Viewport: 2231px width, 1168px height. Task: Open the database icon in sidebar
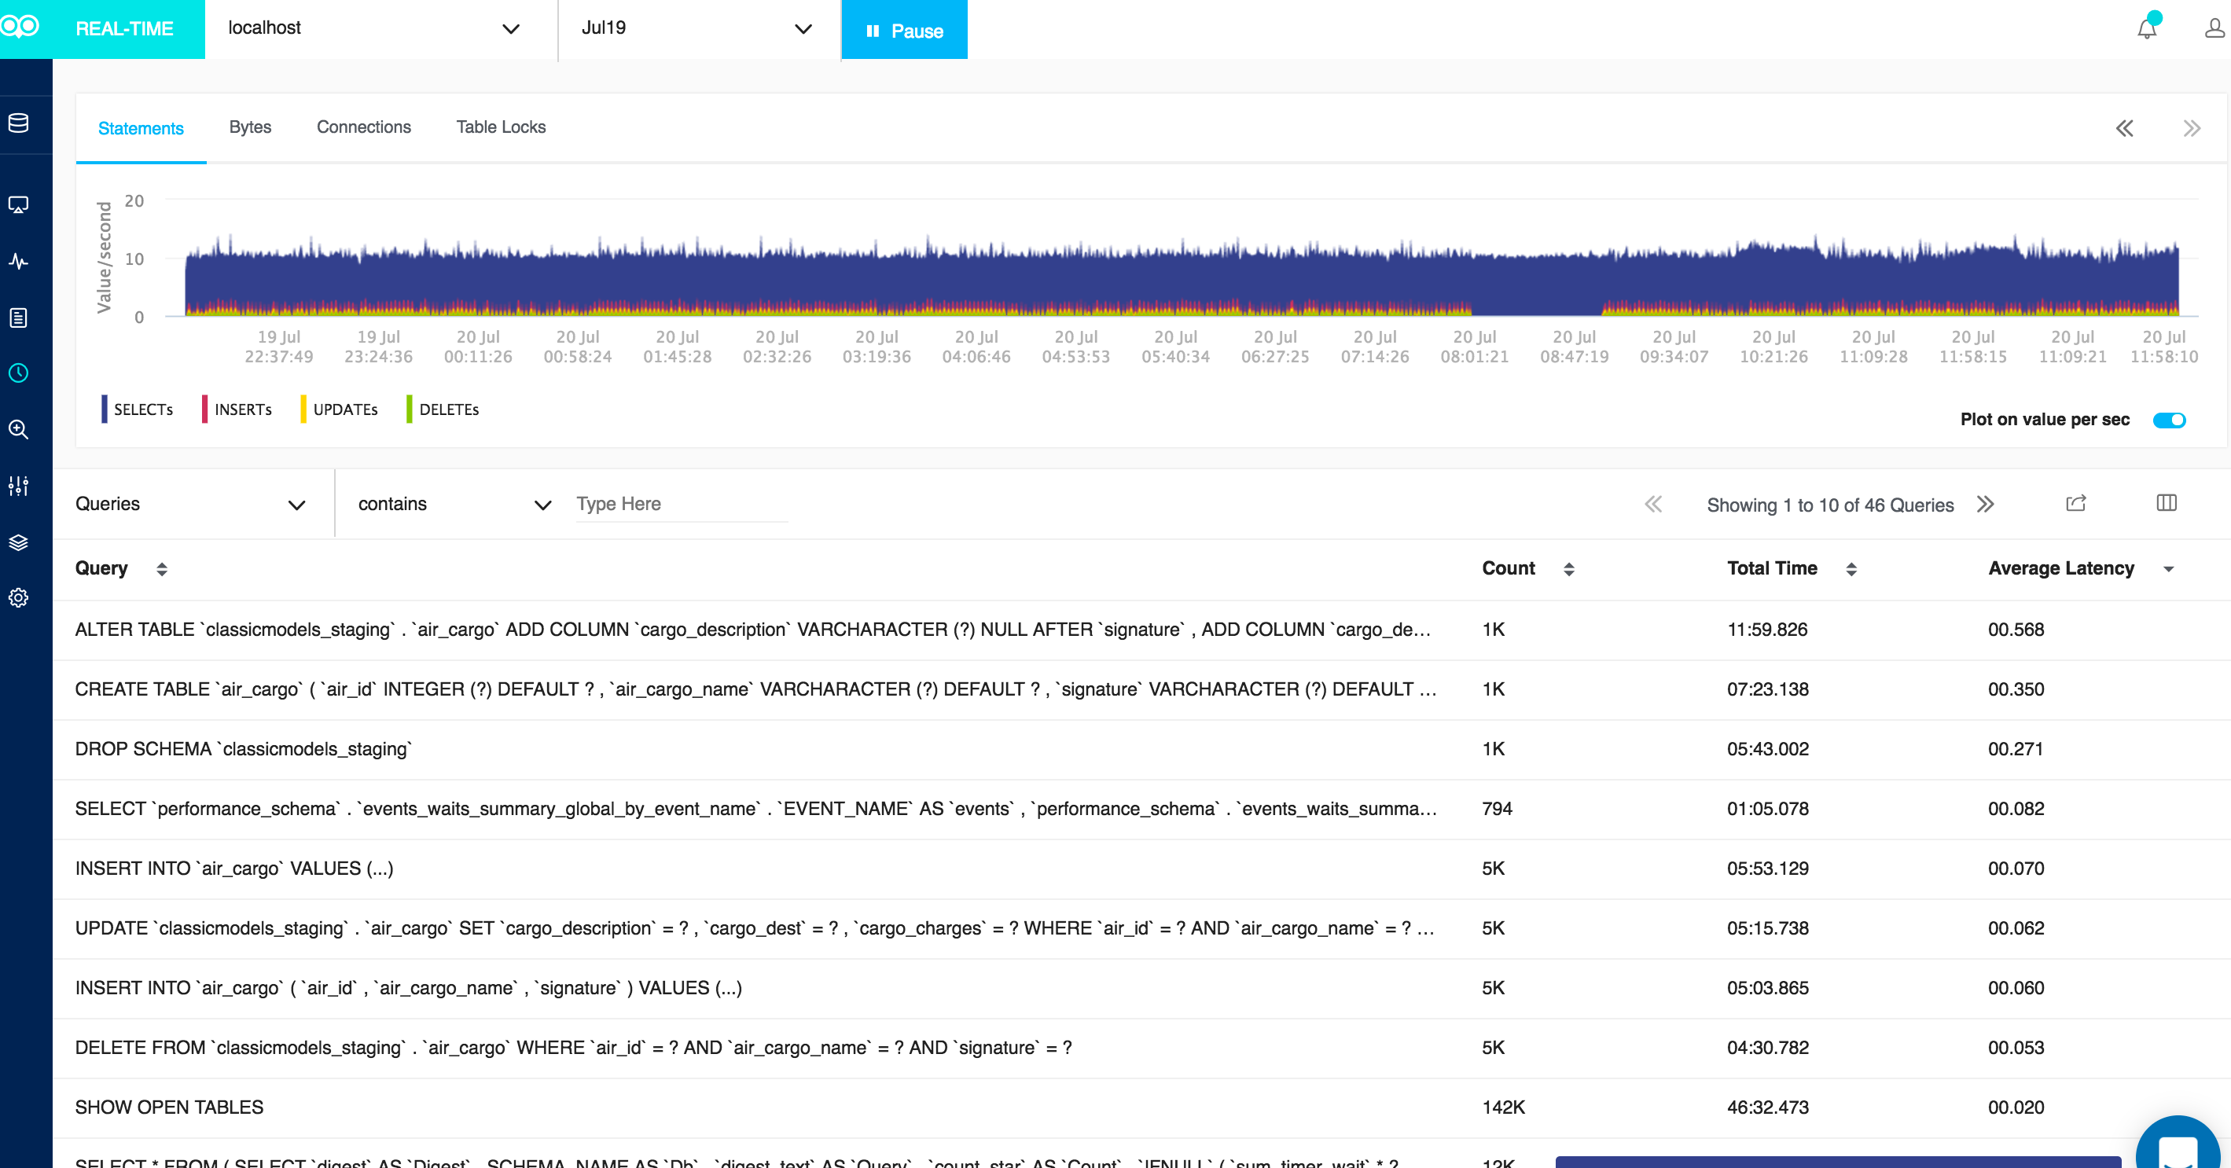point(19,123)
